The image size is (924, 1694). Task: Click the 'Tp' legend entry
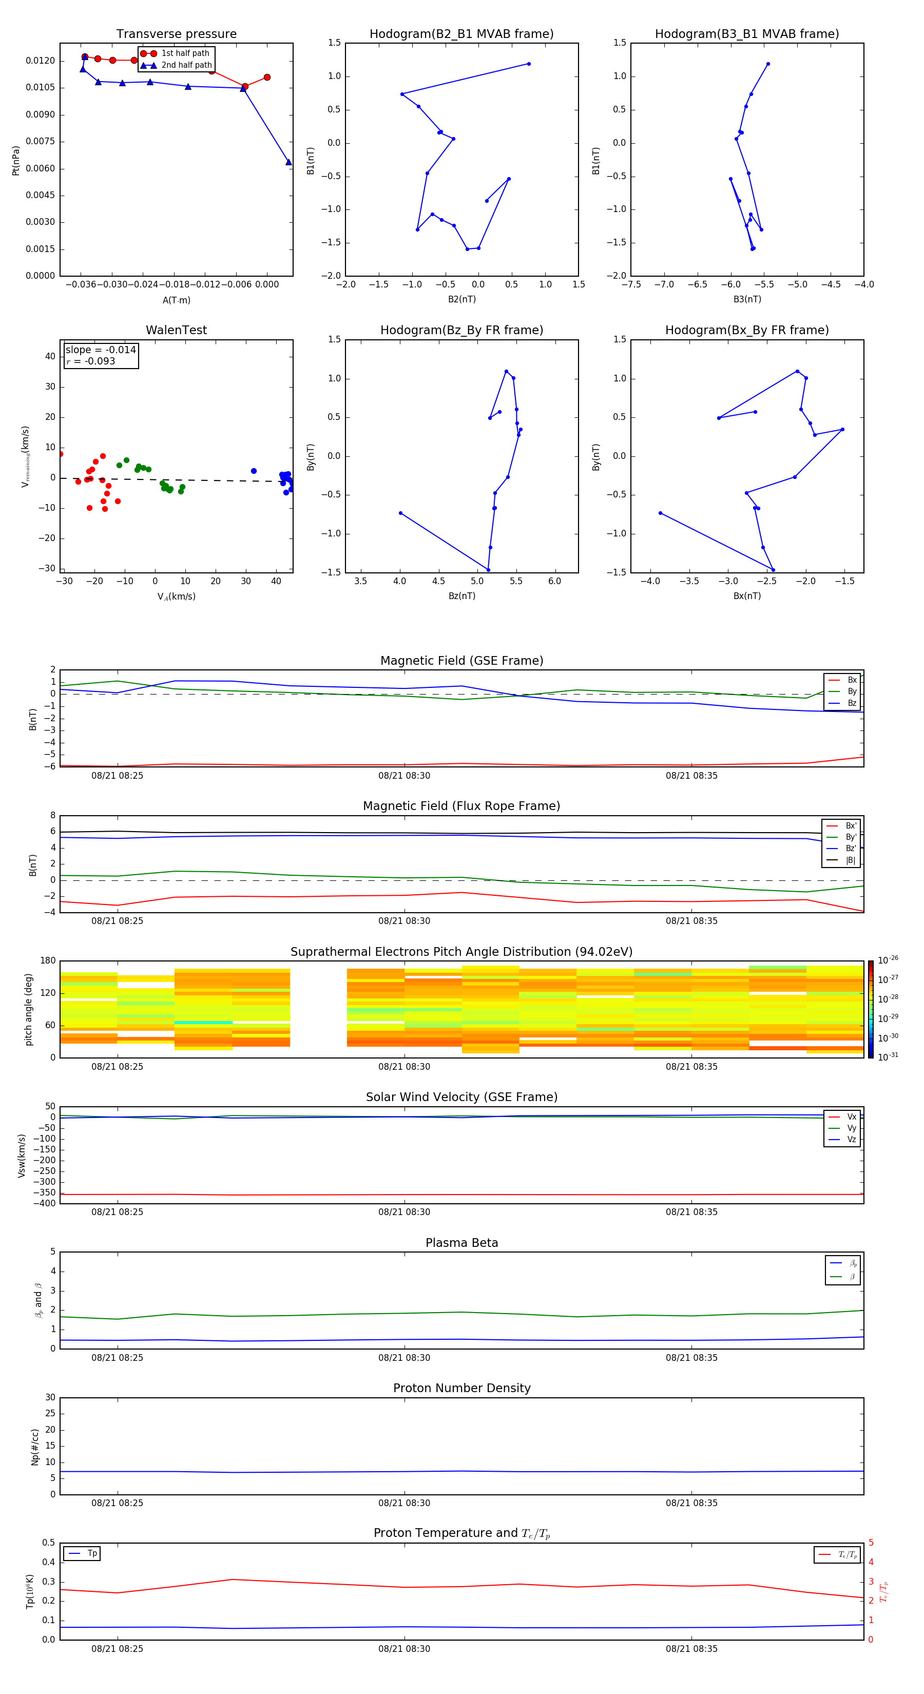(83, 1553)
